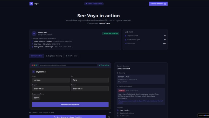Click the Departure Time field 09:00
The image size is (209, 118).
point(36,98)
